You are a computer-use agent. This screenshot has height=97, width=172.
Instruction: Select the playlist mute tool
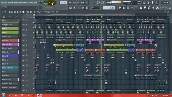pyautogui.click(x=17, y=12)
